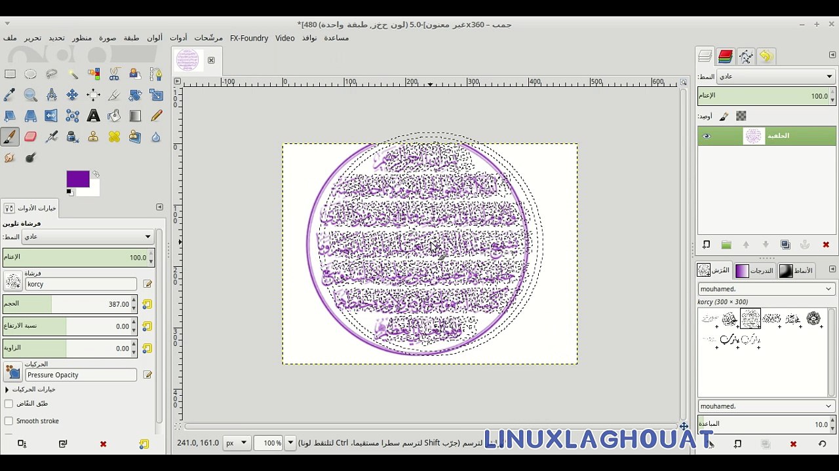Choose the Pencil tool

click(156, 116)
